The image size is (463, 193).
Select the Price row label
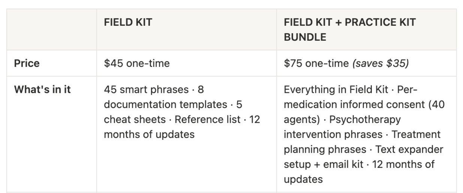point(27,63)
